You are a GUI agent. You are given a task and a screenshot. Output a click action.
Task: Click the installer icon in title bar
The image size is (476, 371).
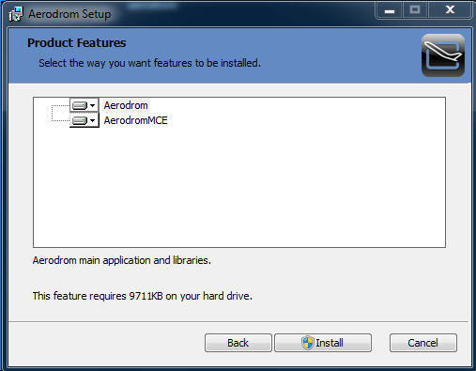tap(16, 14)
